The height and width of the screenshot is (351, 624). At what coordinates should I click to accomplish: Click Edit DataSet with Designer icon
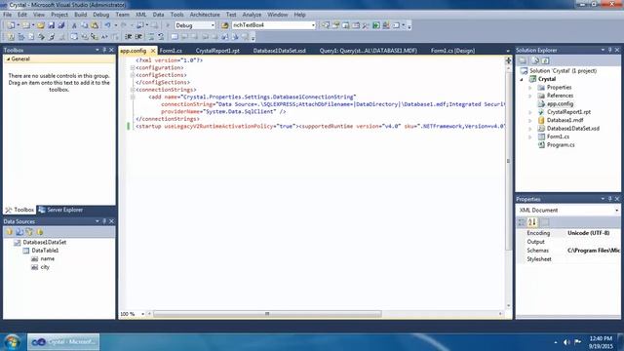(19, 232)
